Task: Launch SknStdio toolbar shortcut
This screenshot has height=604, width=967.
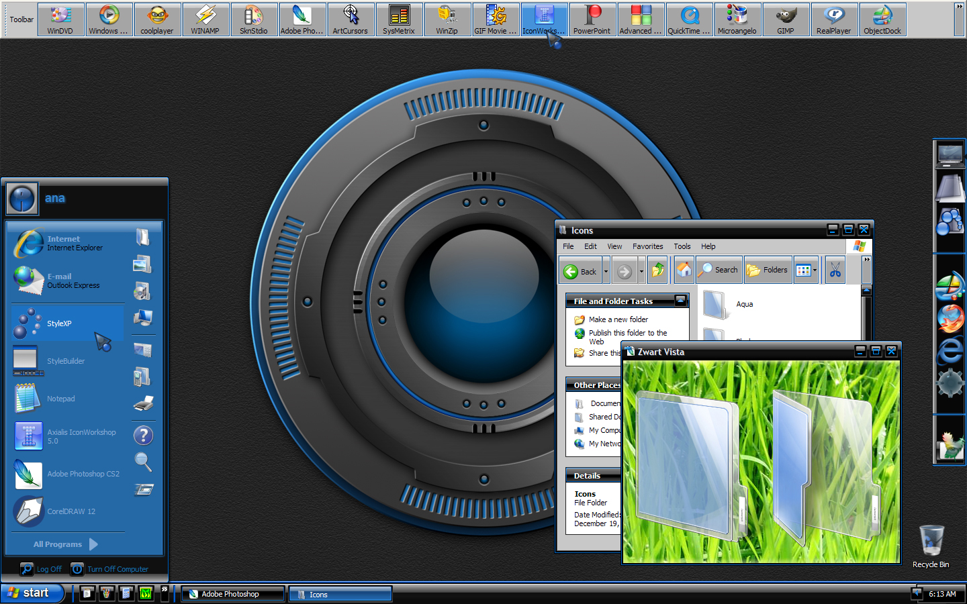Action: point(254,19)
